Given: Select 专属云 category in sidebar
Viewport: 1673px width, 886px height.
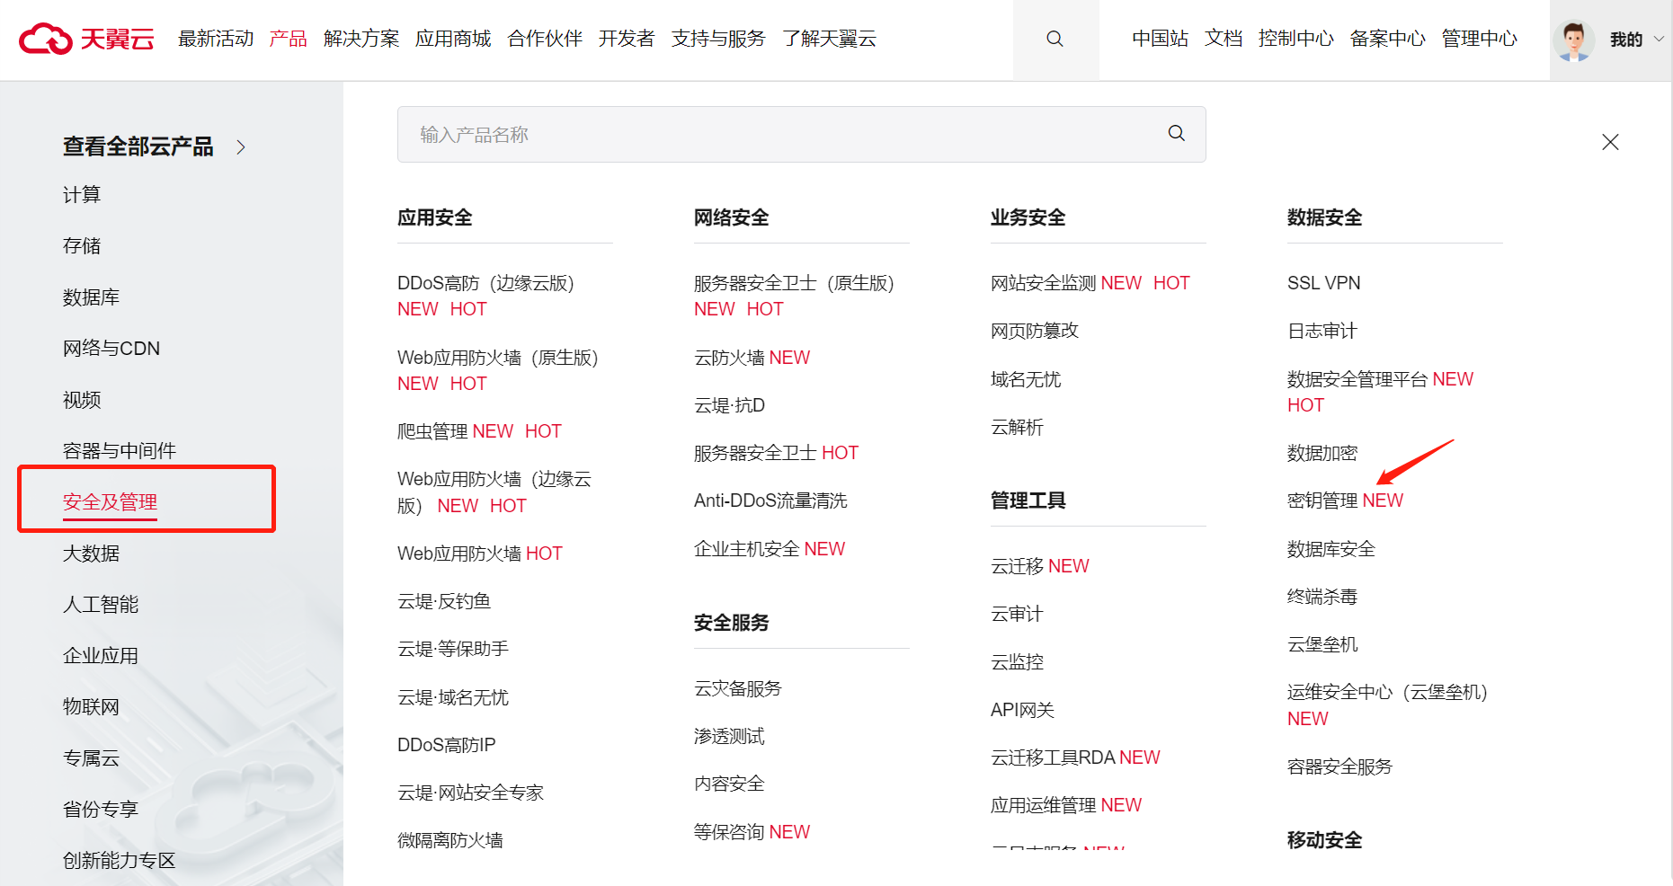Looking at the screenshot, I should [x=91, y=758].
